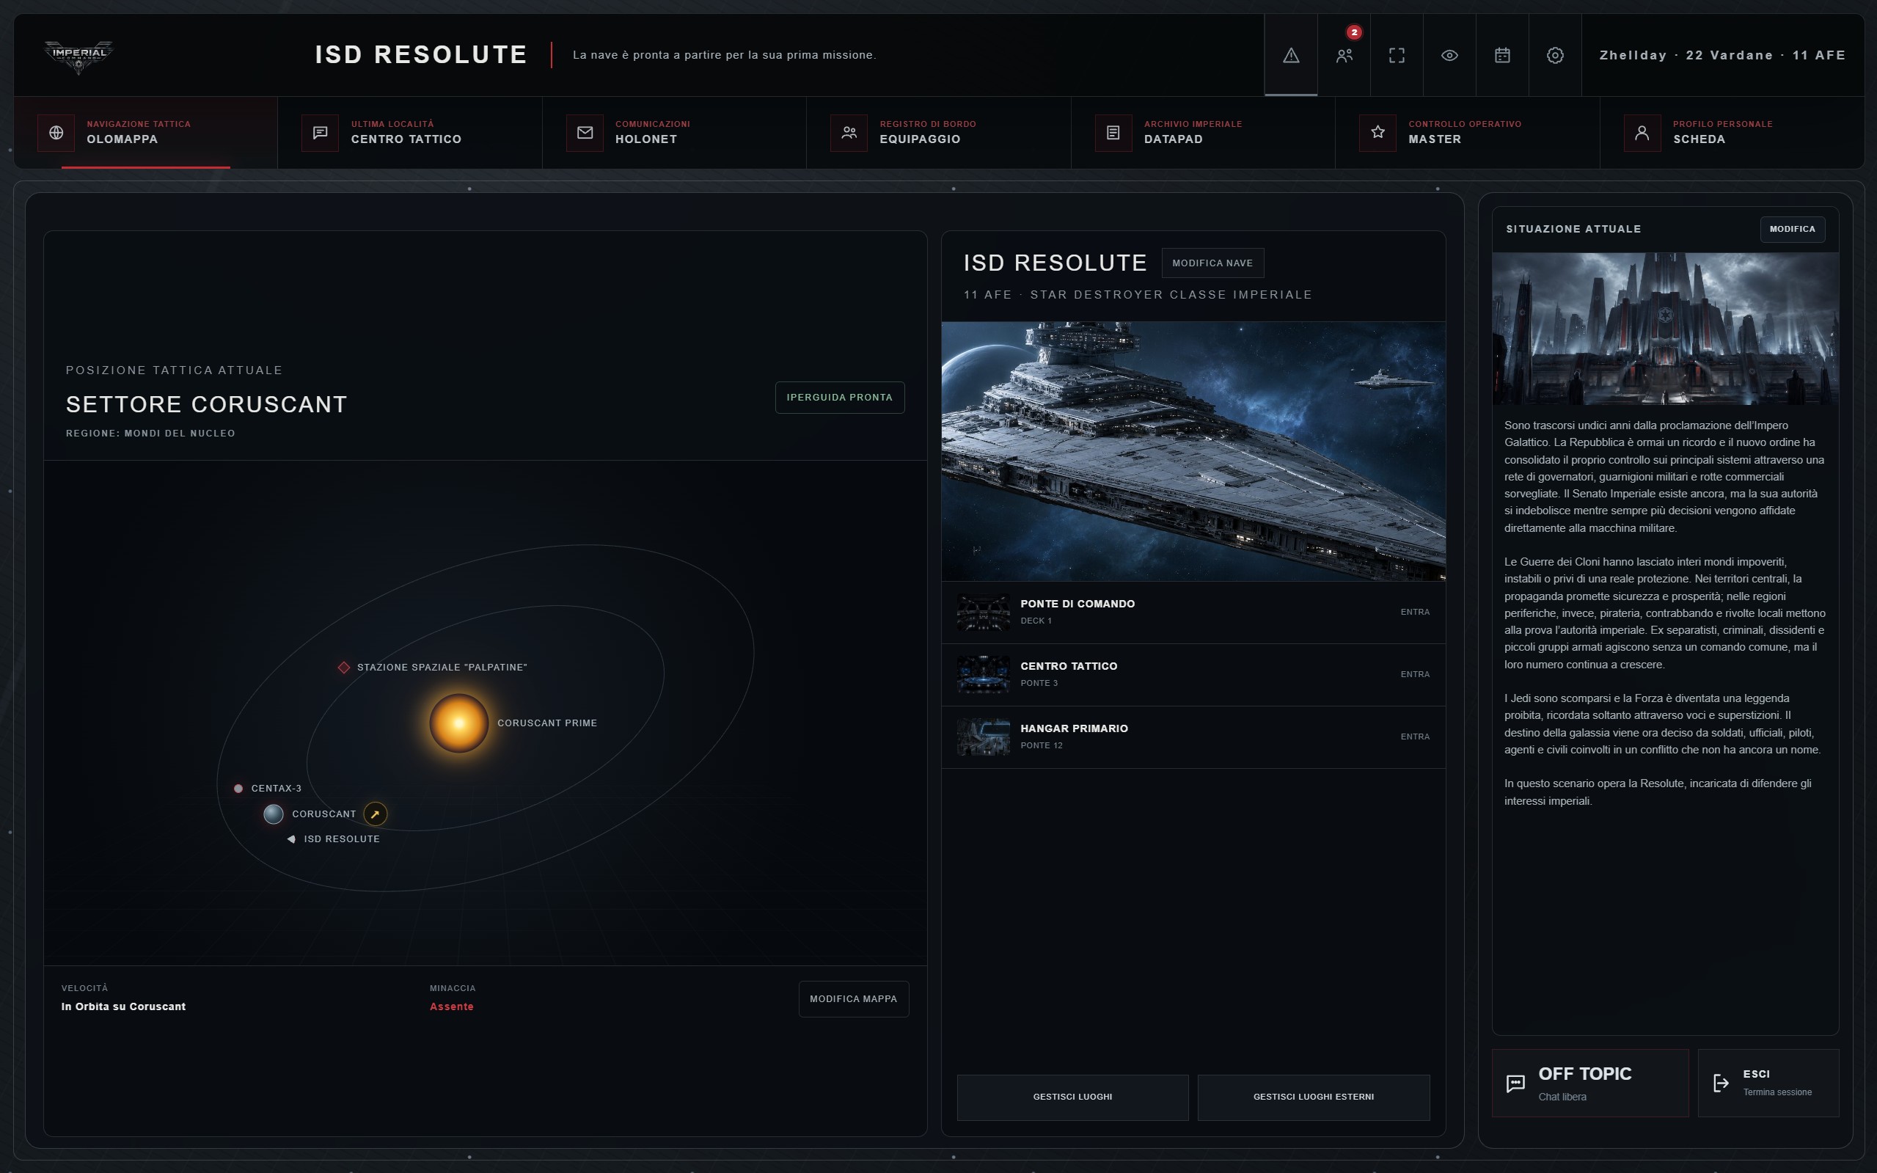Open the Equipaggio registry tab
1877x1173 pixels.
tap(940, 132)
